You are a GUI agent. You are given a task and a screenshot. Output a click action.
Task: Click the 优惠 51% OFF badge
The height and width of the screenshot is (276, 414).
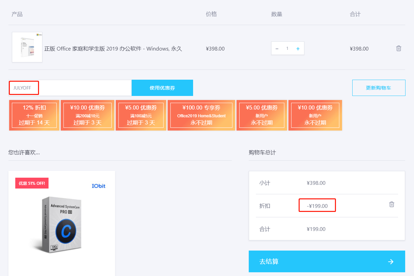tap(32, 183)
